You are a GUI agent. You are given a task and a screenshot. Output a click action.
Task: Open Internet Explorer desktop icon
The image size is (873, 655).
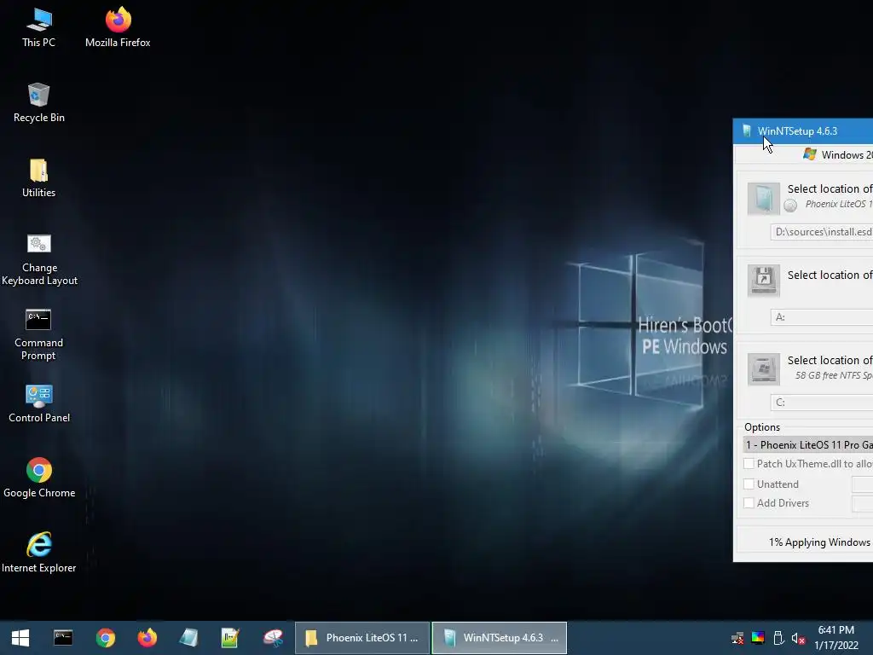[x=39, y=553]
